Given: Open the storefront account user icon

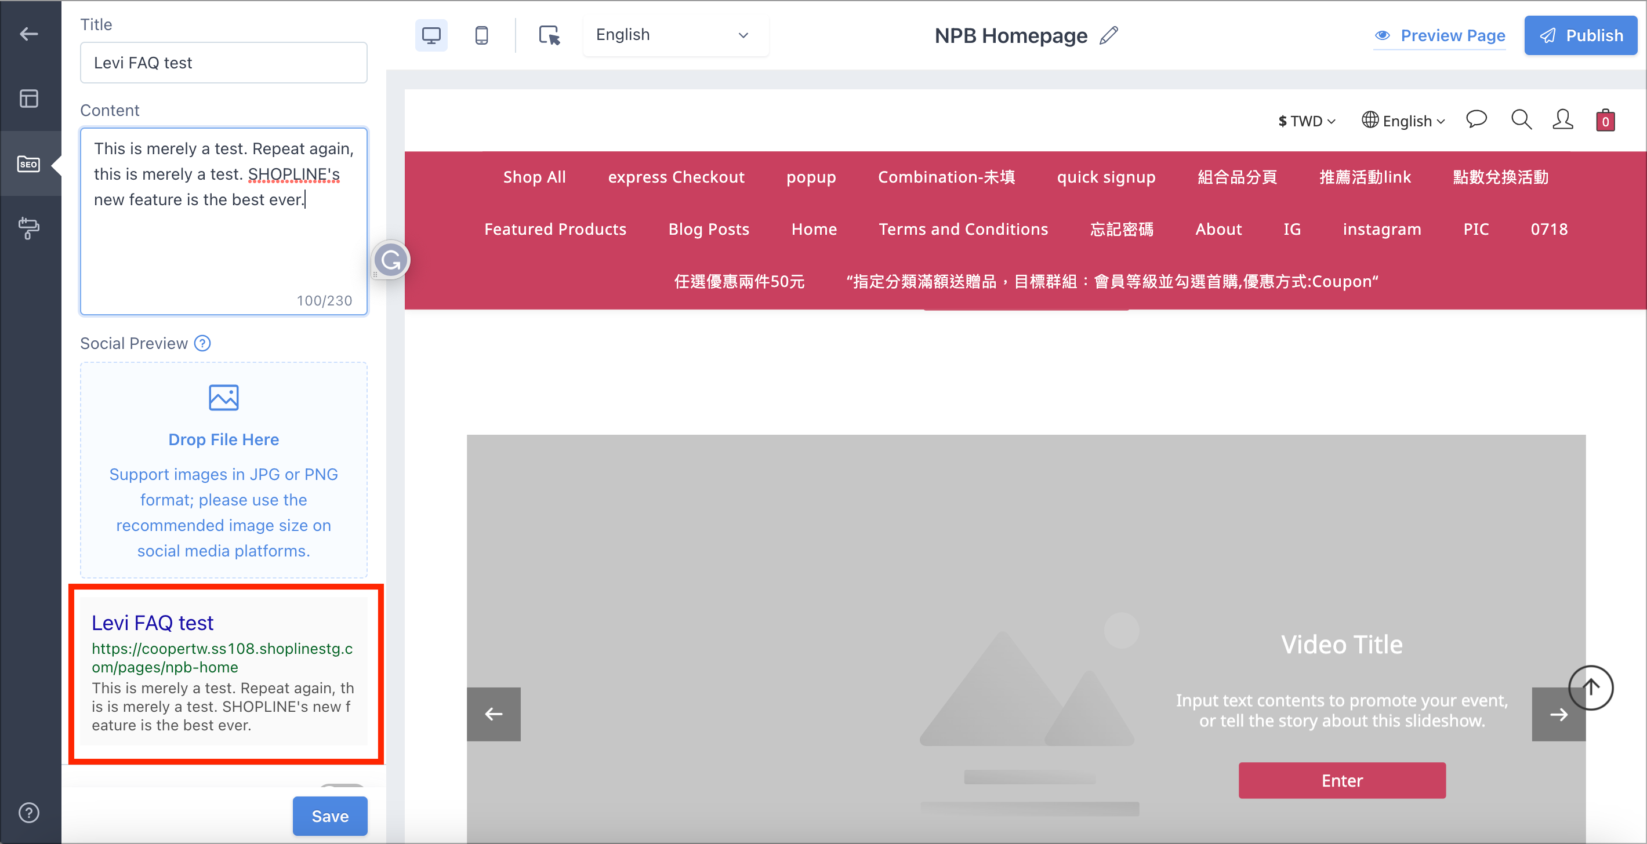Looking at the screenshot, I should tap(1562, 119).
